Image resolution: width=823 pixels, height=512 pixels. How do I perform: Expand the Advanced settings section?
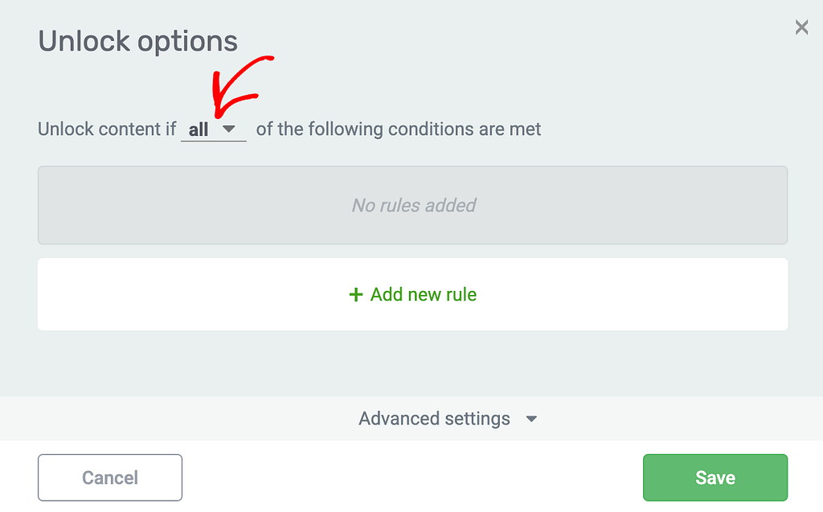click(x=448, y=419)
